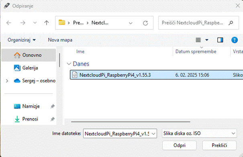Image resolution: width=243 pixels, height=157 pixels.
Task: Change view with the list view icon
Action: click(x=198, y=40)
